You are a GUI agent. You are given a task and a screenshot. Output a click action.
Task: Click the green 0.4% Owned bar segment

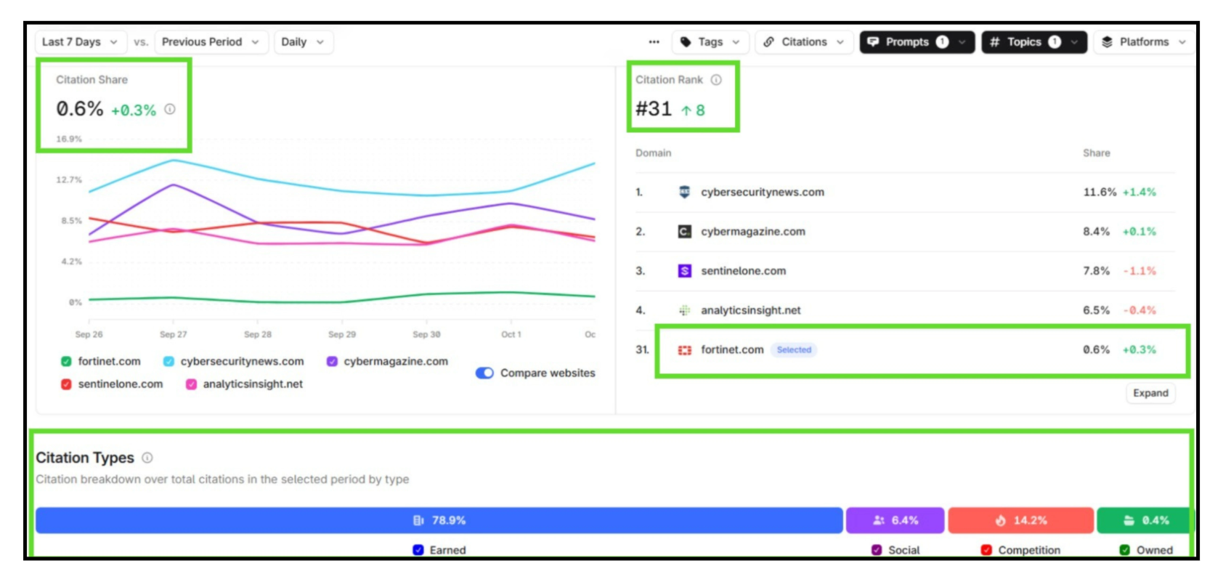1144,520
